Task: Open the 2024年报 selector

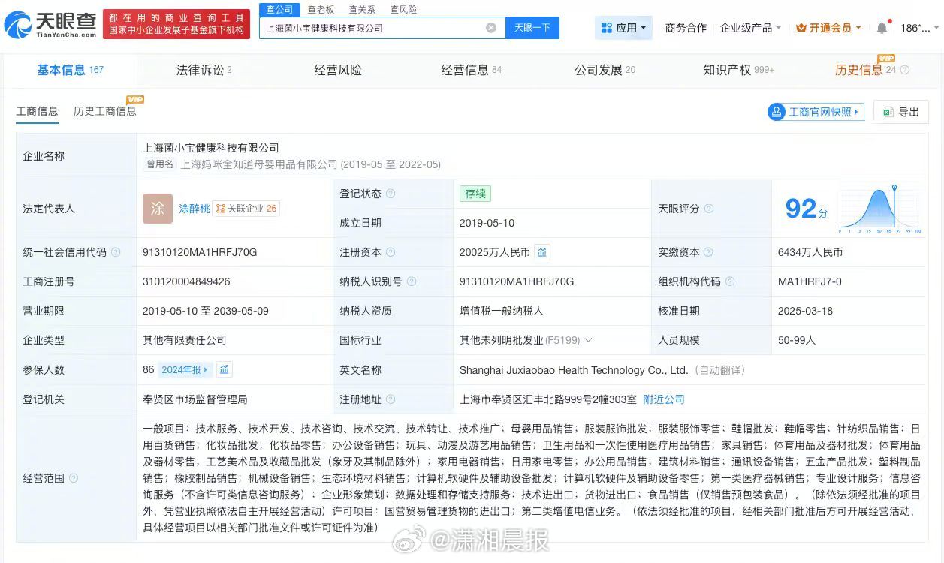Action: coord(185,369)
